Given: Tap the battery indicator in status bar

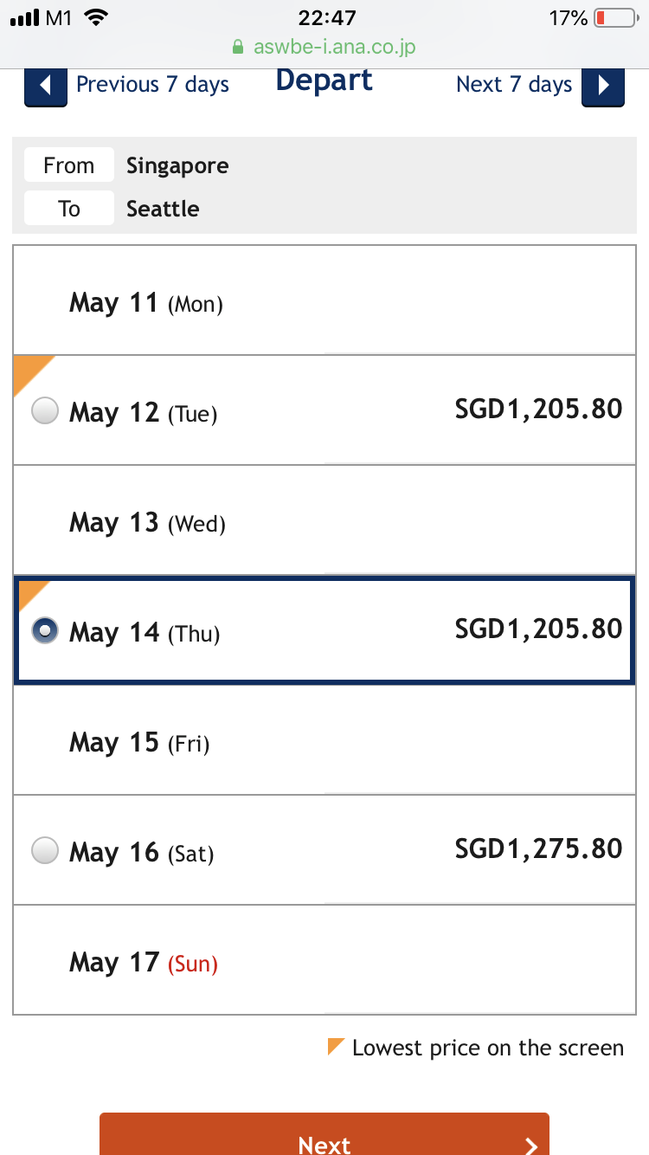Looking at the screenshot, I should click(x=615, y=18).
